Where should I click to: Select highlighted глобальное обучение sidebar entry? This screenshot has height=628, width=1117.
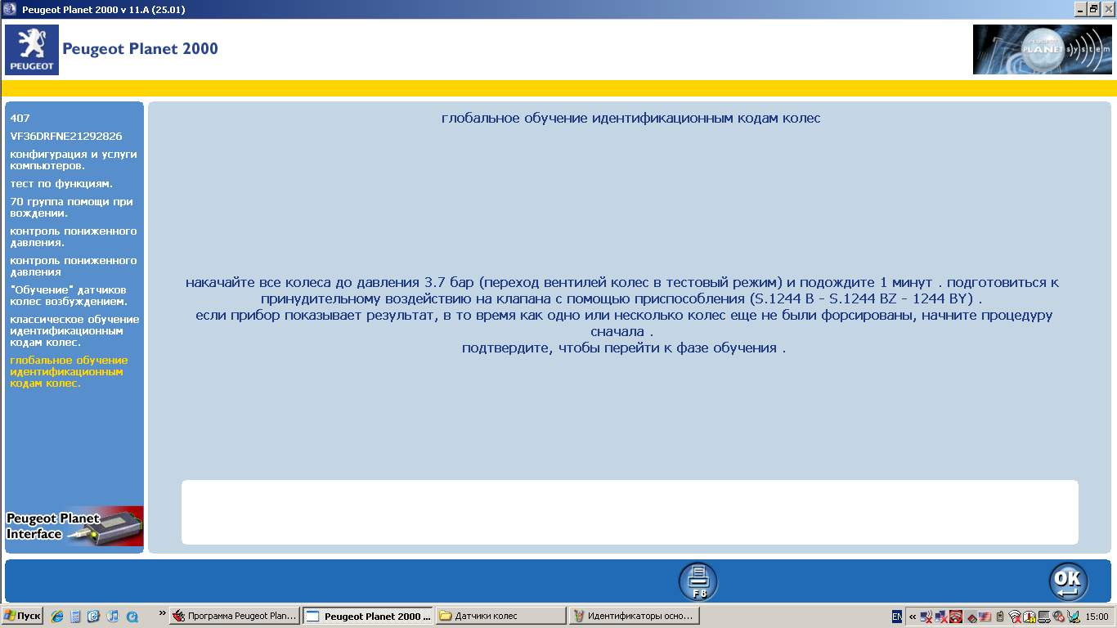coord(69,371)
